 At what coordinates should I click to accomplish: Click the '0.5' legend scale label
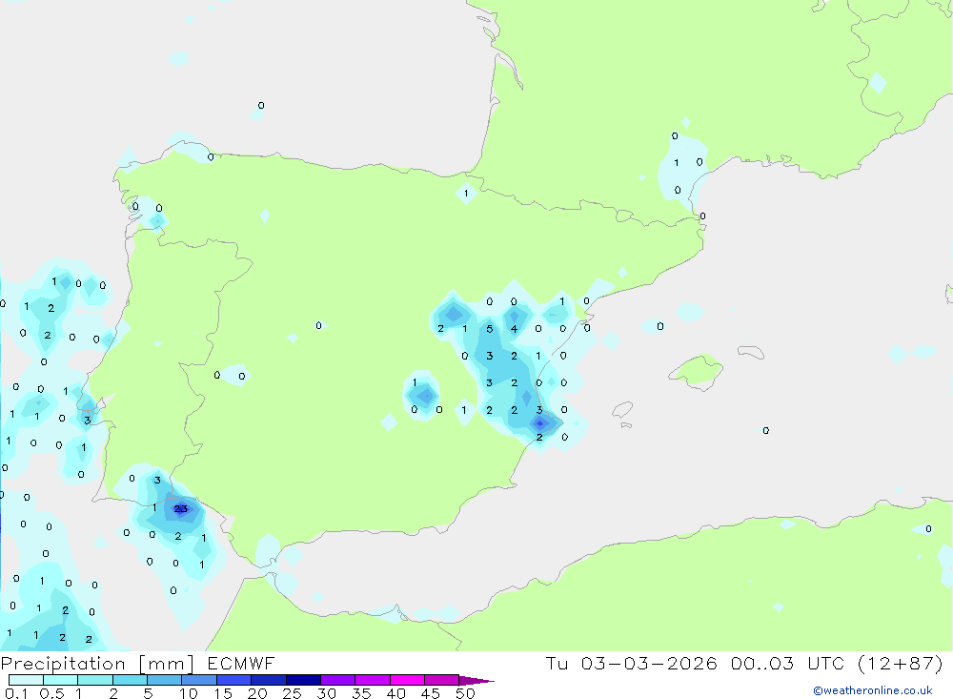51,693
